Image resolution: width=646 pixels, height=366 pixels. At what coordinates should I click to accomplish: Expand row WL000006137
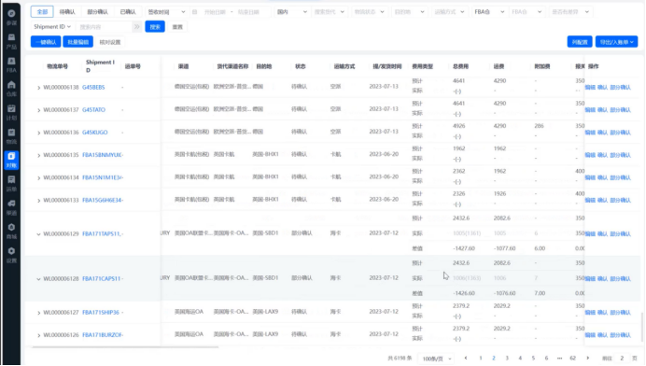coord(38,110)
